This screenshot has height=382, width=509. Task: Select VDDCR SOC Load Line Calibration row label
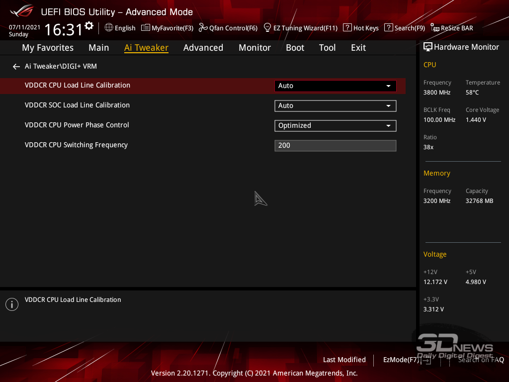point(77,105)
